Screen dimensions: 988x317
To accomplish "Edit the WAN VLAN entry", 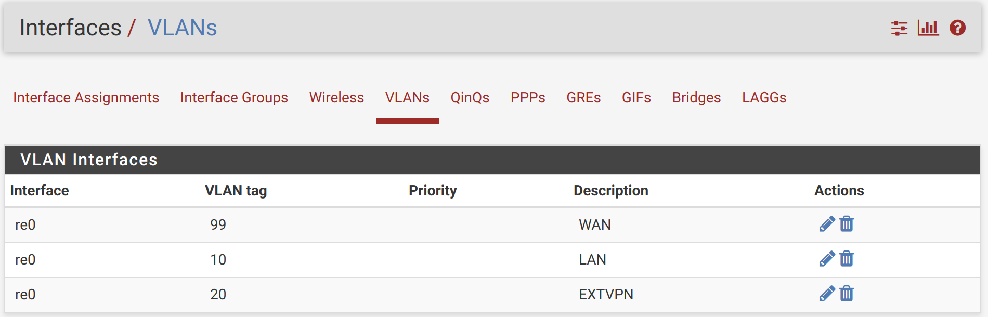I will [x=828, y=224].
